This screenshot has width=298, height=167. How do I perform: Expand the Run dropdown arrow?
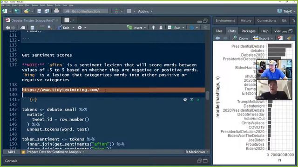pos(183,28)
